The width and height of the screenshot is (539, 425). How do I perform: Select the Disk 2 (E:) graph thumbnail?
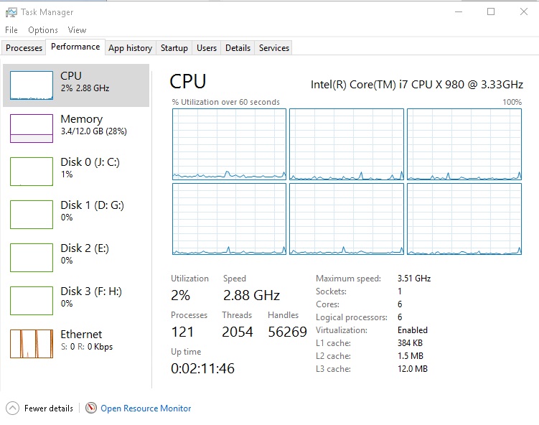point(32,258)
